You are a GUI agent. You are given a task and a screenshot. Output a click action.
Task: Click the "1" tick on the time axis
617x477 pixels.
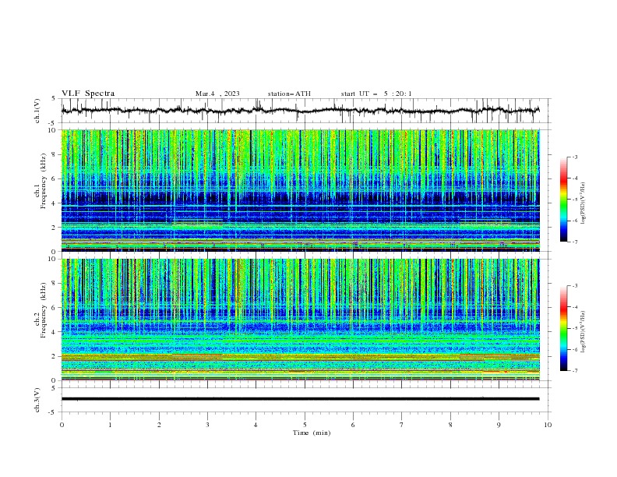110,425
